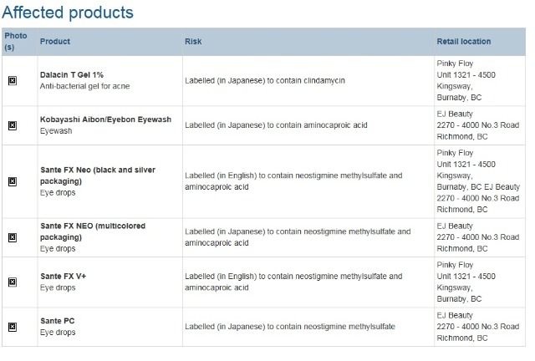Select the Risk column header
535x361 pixels.
point(193,41)
